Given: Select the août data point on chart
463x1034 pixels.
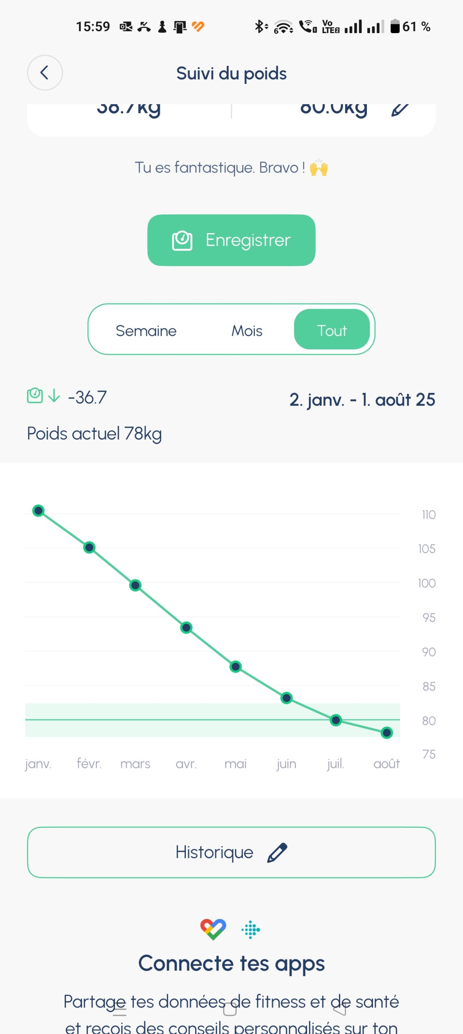Looking at the screenshot, I should [387, 732].
